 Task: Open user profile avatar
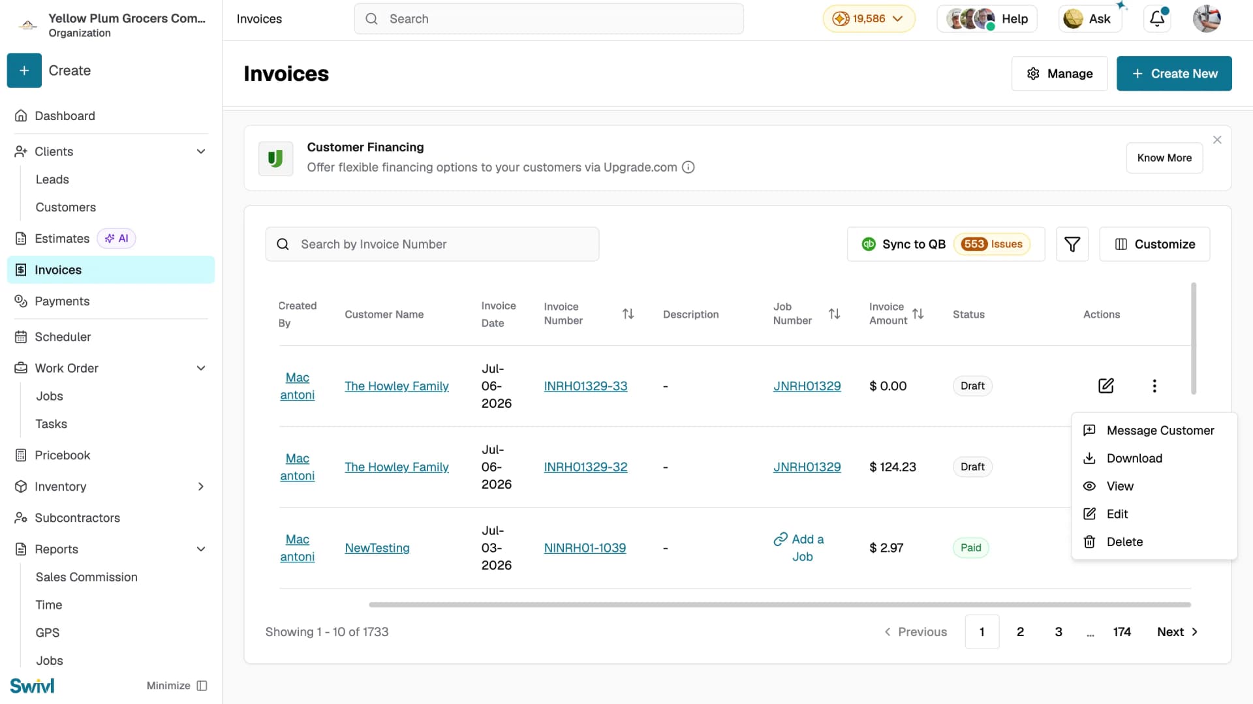pyautogui.click(x=1206, y=19)
